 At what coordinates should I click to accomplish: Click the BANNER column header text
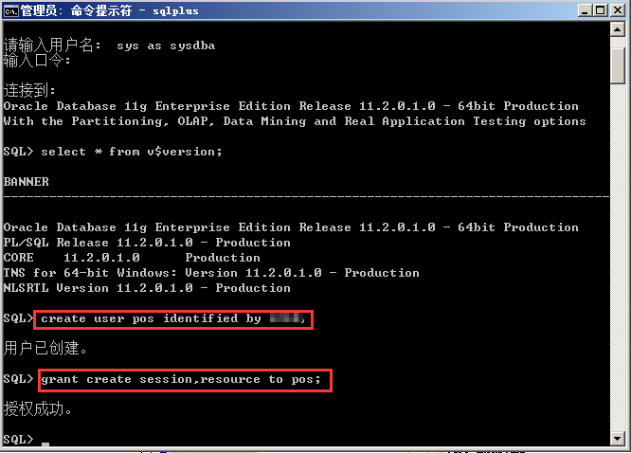(27, 182)
